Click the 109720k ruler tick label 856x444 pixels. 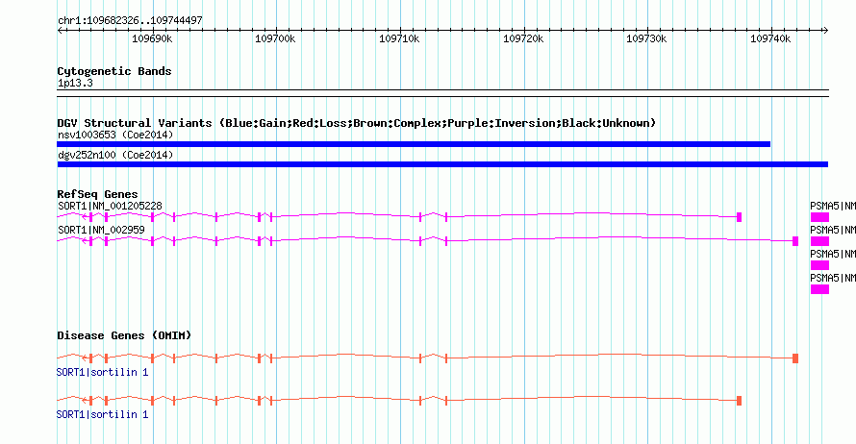coord(523,38)
